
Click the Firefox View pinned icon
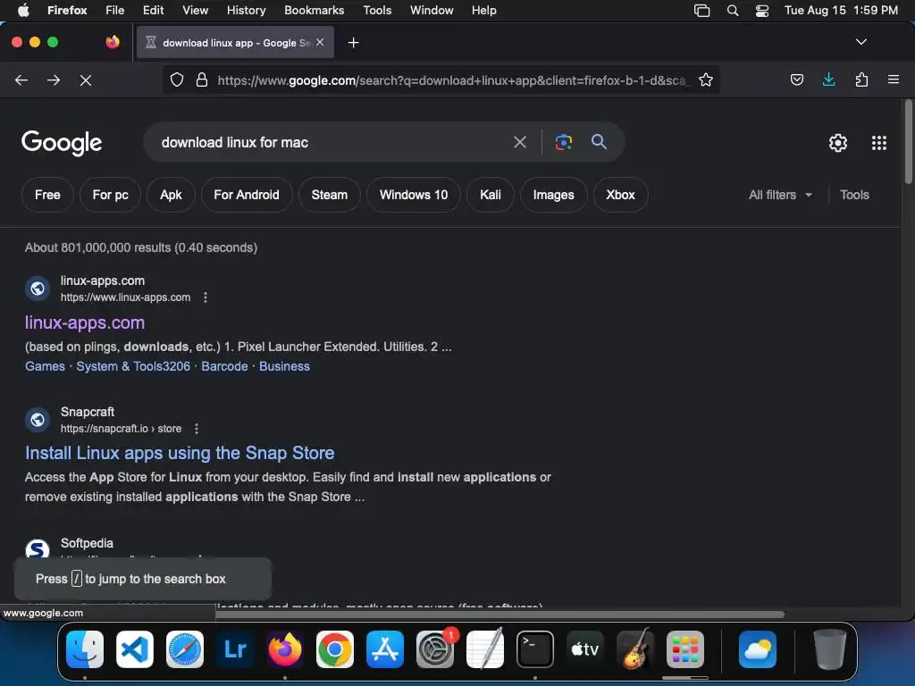[113, 42]
